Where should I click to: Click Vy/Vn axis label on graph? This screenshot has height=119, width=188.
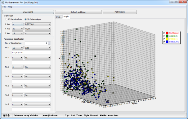point(135,103)
